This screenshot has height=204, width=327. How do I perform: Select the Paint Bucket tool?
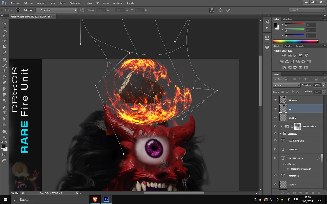(4, 89)
